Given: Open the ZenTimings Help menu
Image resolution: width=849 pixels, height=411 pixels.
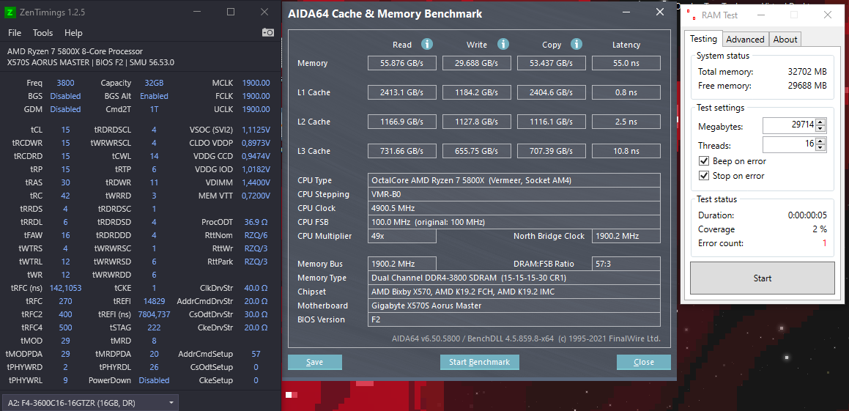Looking at the screenshot, I should 73,33.
